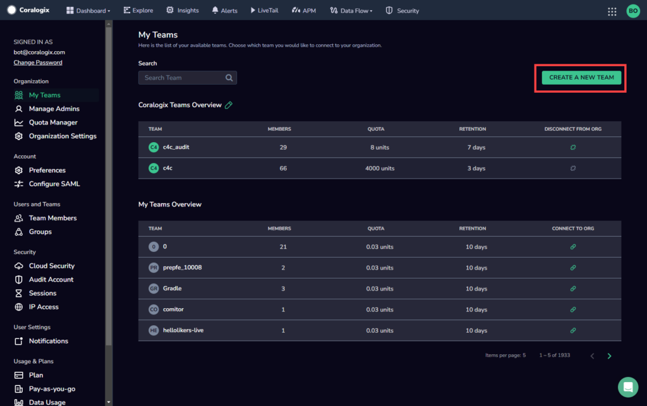The width and height of the screenshot is (647, 406).
Task: Open the Explore page
Action: pos(138,11)
